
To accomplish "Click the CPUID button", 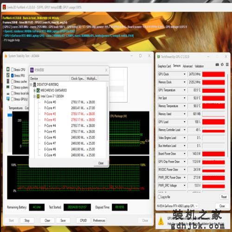I will click(83, 220).
